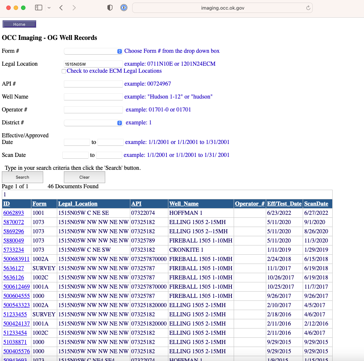Click well name ELLING 1505 2--15MH
This screenshot has width=364, height=361.
pos(199,231)
